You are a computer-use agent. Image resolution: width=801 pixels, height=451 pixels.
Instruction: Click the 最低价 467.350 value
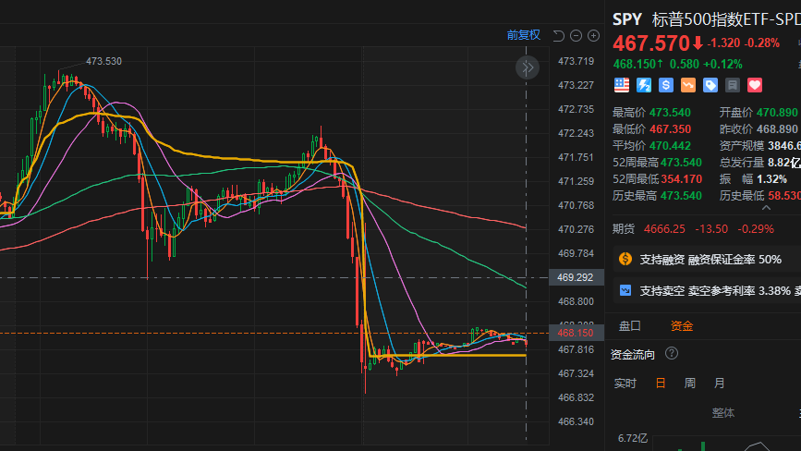(670, 129)
